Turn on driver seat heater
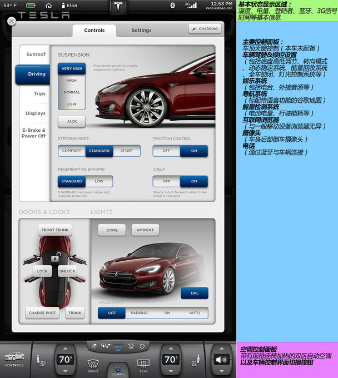Image resolution: width=338 pixels, height=378 pixels. pyautogui.click(x=41, y=361)
